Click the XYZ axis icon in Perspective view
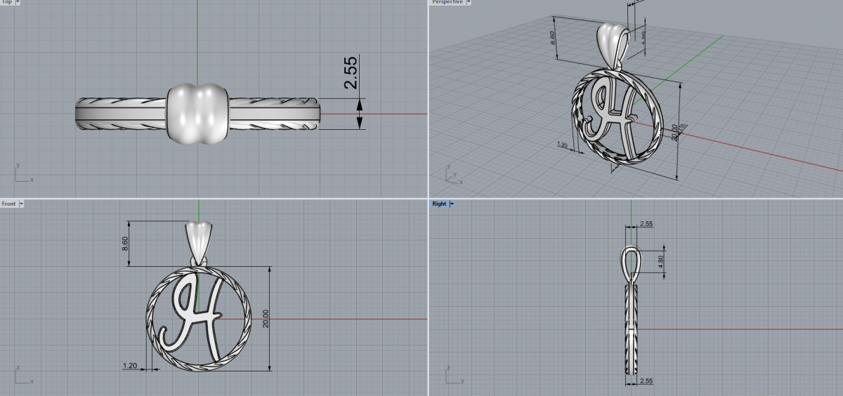This screenshot has height=396, width=843. [x=453, y=176]
